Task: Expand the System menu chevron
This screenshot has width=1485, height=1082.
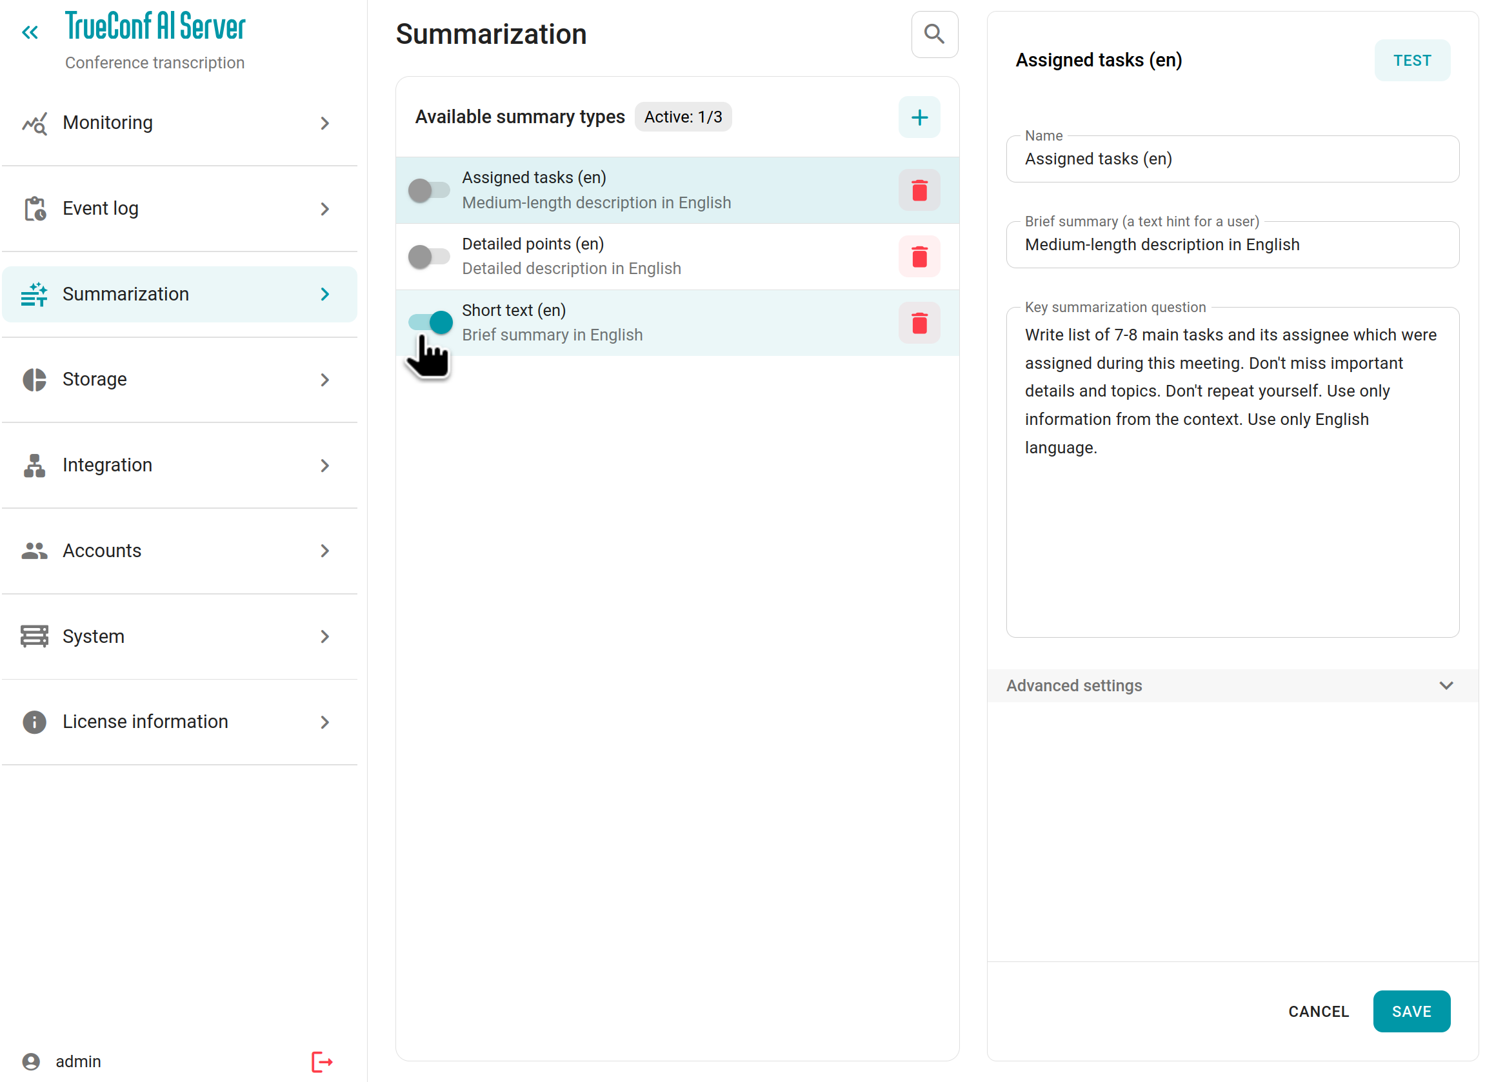Action: pyautogui.click(x=325, y=636)
